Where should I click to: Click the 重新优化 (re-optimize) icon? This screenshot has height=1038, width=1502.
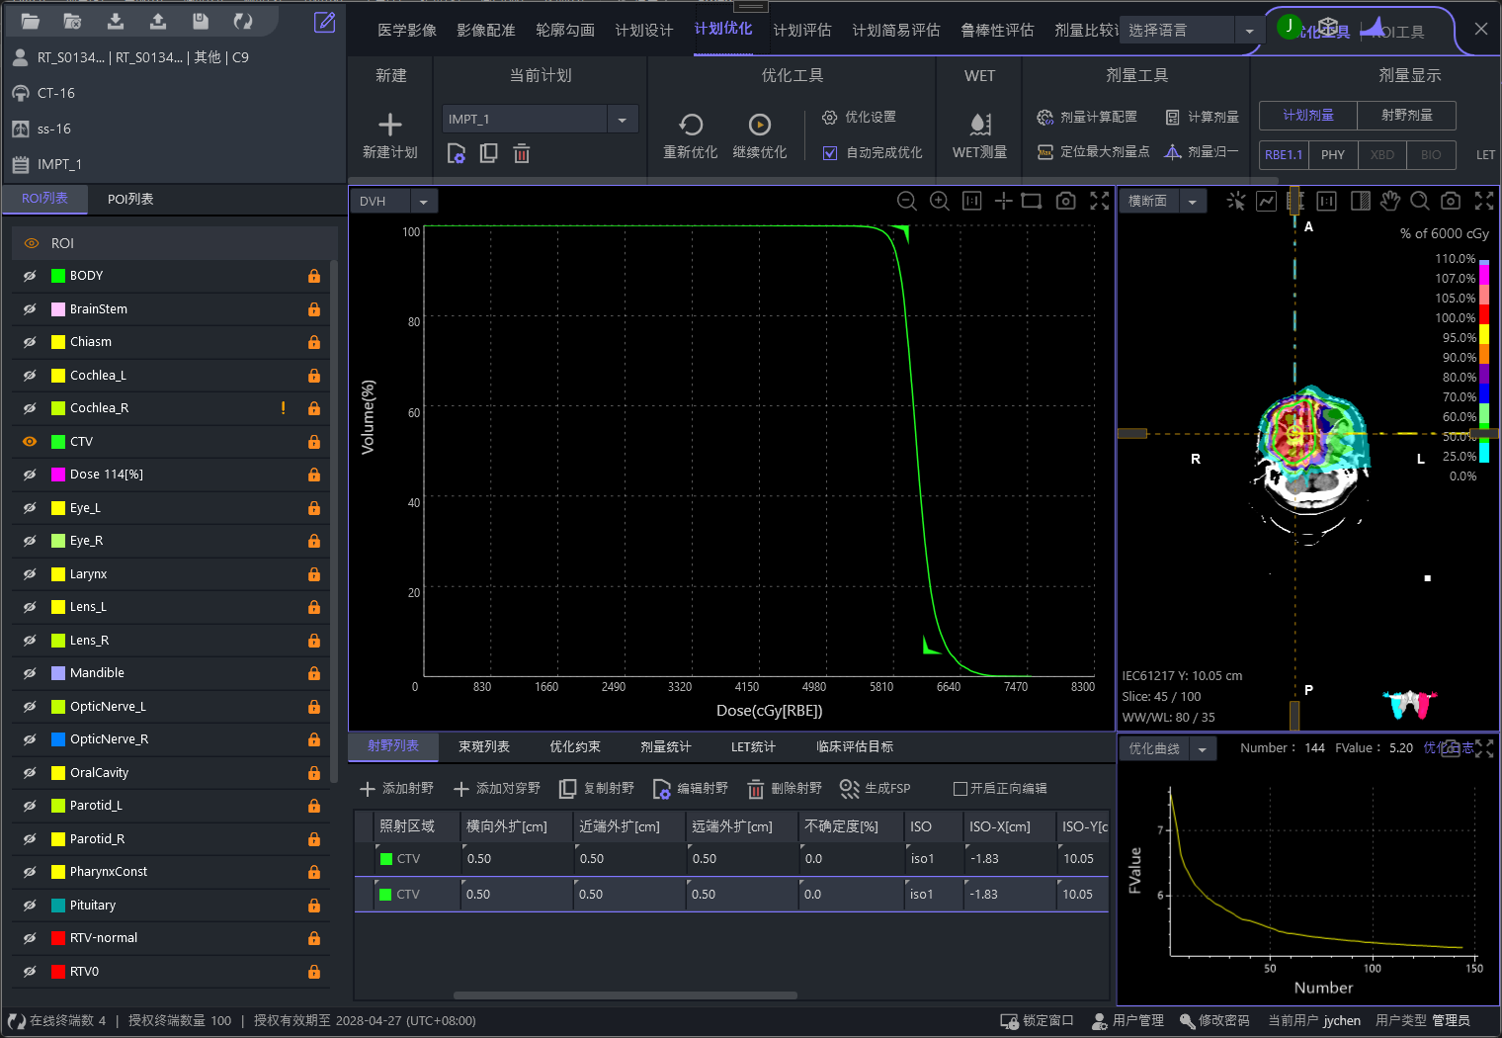(691, 125)
